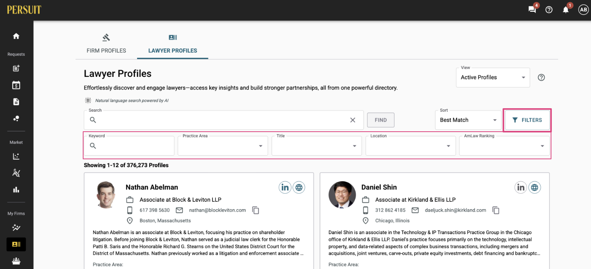
Task: Focus the Keyword input field
Action: [129, 146]
